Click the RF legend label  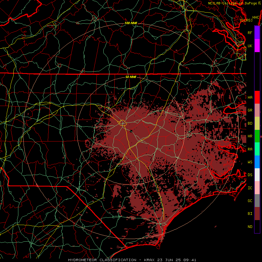[x=250, y=33]
